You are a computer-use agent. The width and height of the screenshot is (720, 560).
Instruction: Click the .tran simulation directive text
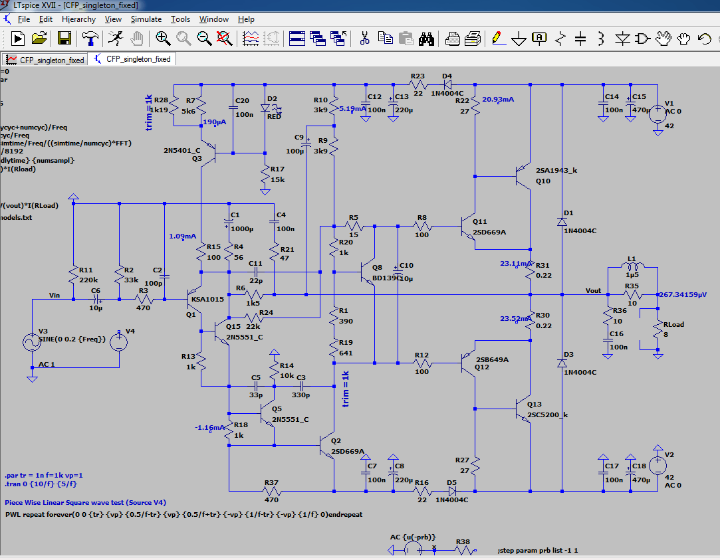(41, 484)
